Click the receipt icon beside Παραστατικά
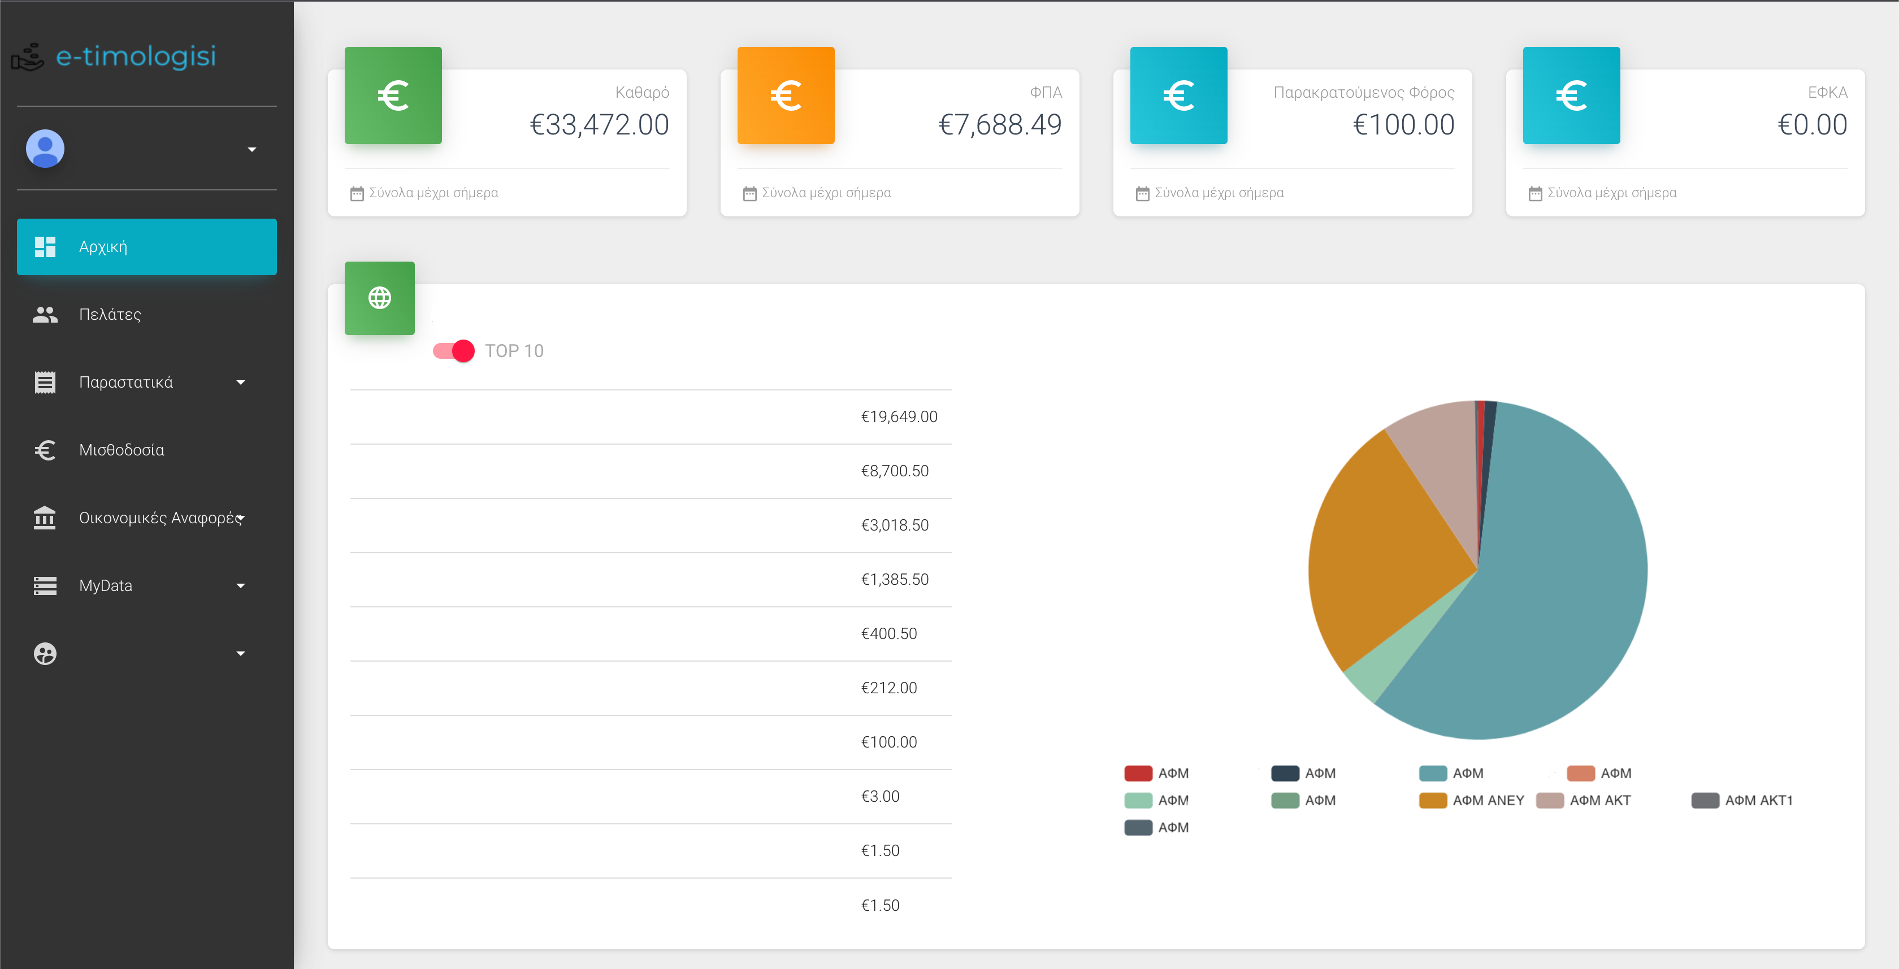The width and height of the screenshot is (1899, 969). (45, 383)
